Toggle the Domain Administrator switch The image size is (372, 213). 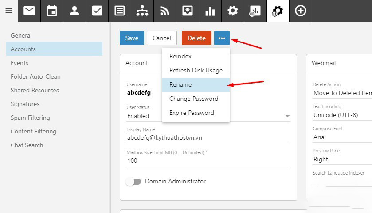tap(133, 182)
